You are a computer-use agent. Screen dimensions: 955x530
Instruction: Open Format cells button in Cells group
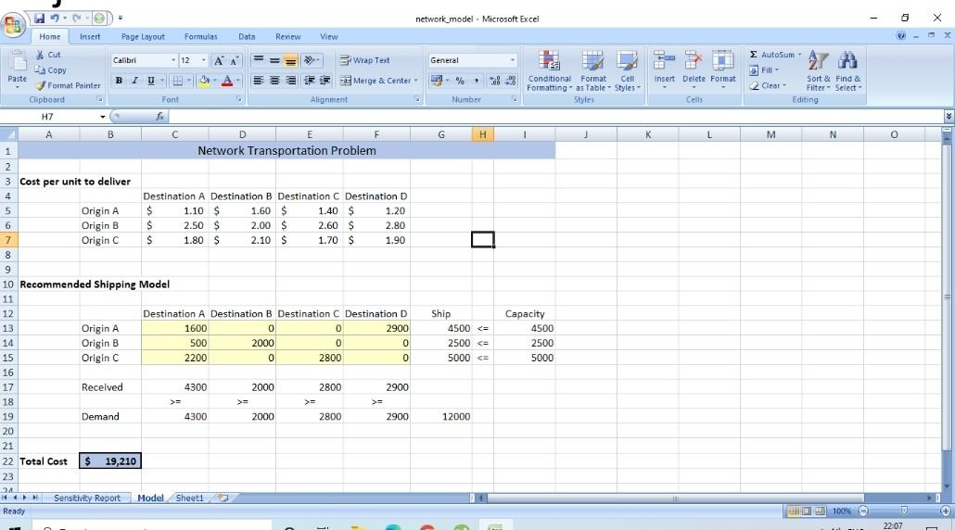tap(723, 70)
